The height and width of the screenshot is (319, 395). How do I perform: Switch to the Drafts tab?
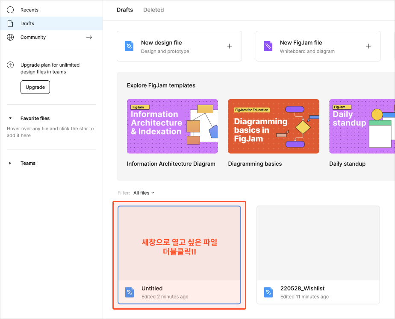125,10
